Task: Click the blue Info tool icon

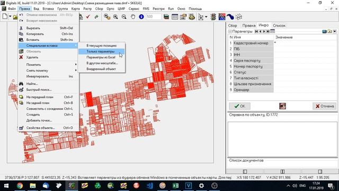Action: click(141, 16)
